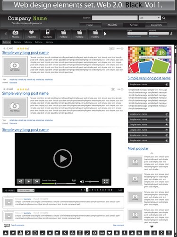This screenshot has width=177, height=237.
Task: Open the All category dropdown beside search
Action: click(x=150, y=18)
